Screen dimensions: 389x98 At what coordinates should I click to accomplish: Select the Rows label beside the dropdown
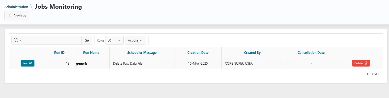(101, 40)
